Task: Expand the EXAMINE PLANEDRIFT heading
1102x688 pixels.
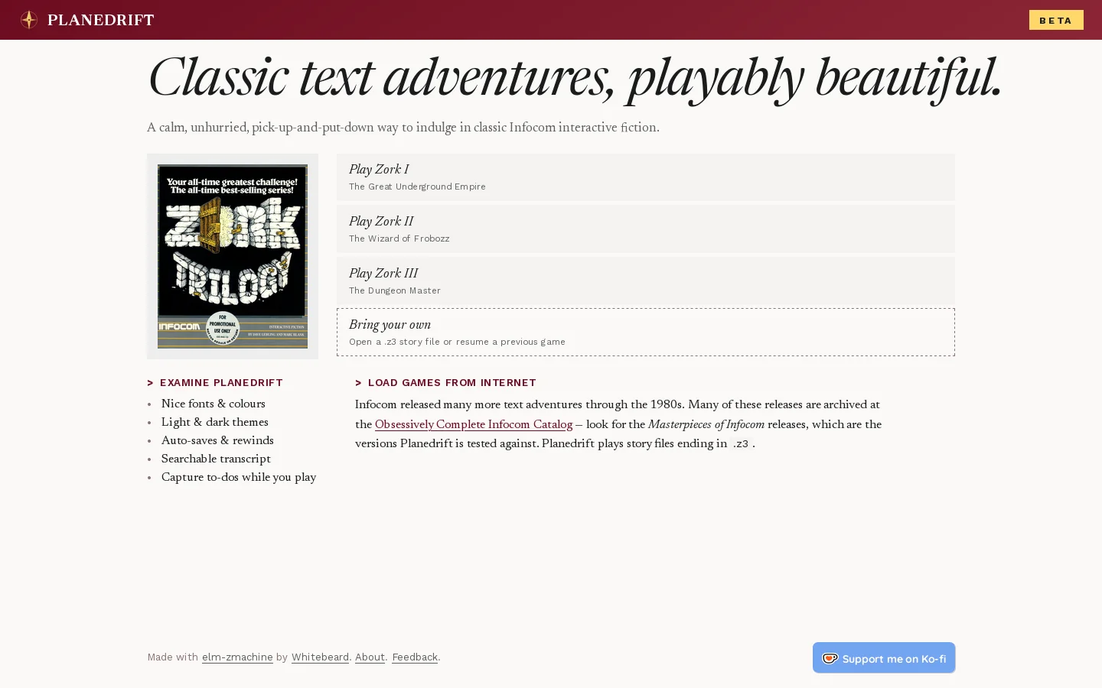Action: 215,382
